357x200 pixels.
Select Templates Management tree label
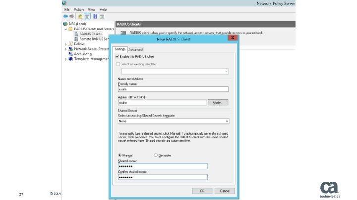pos(91,59)
